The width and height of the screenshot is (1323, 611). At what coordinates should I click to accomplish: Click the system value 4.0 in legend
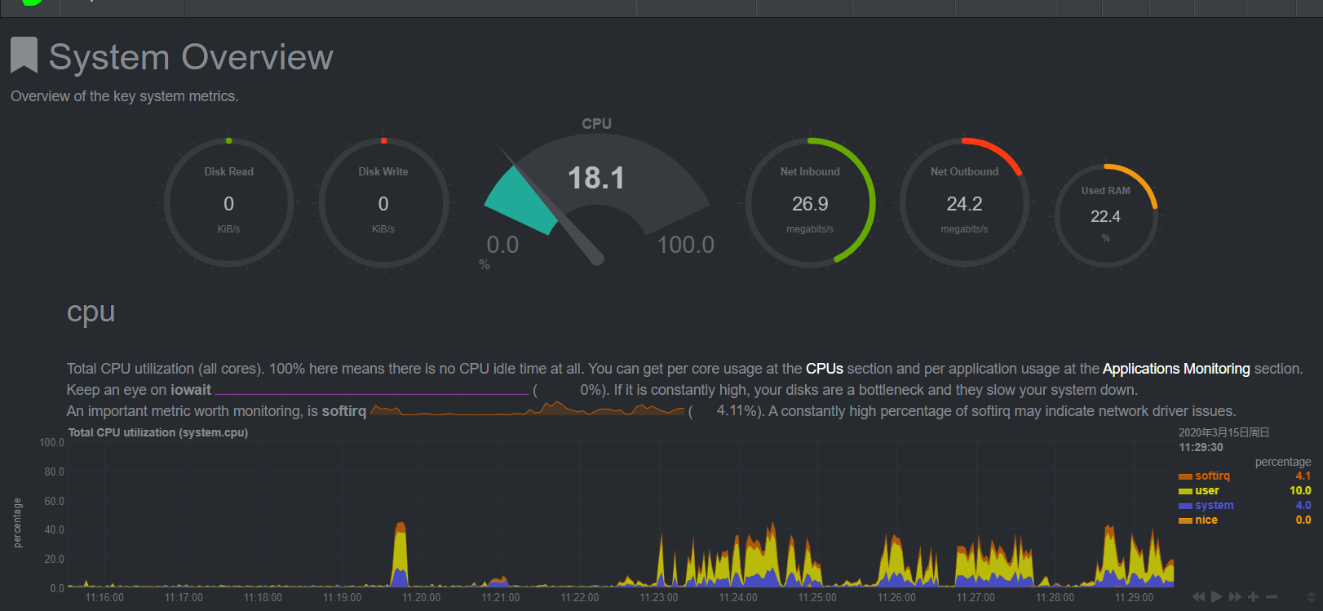[x=1303, y=506]
